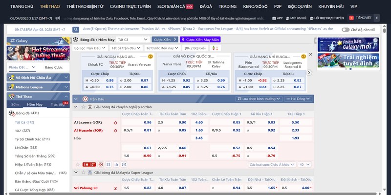Switch to Bảng Cược tab
This screenshot has width=391, height=195.
[54, 67]
